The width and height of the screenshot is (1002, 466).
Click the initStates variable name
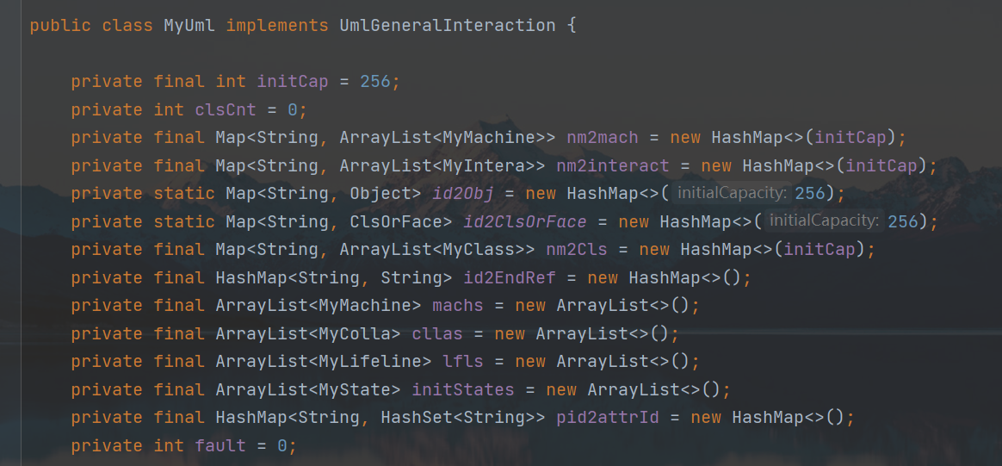pos(462,389)
